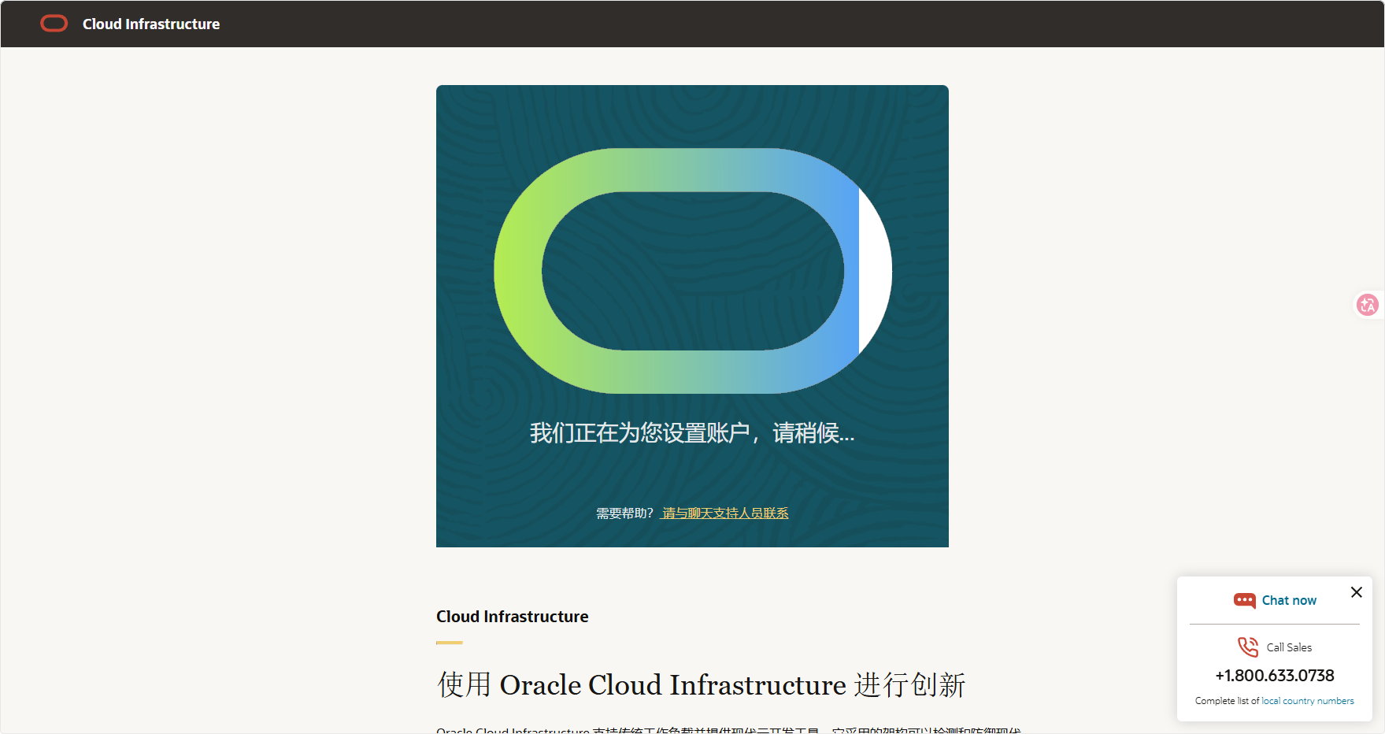Click the Call Sales label

pyautogui.click(x=1289, y=647)
